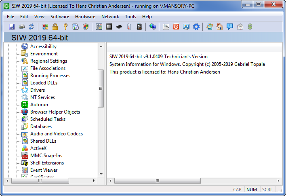
Task: Click the red power shutdown icon
Action: (176, 27)
